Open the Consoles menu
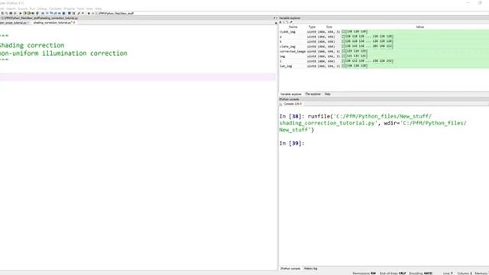The image size is (489, 275). (55, 8)
